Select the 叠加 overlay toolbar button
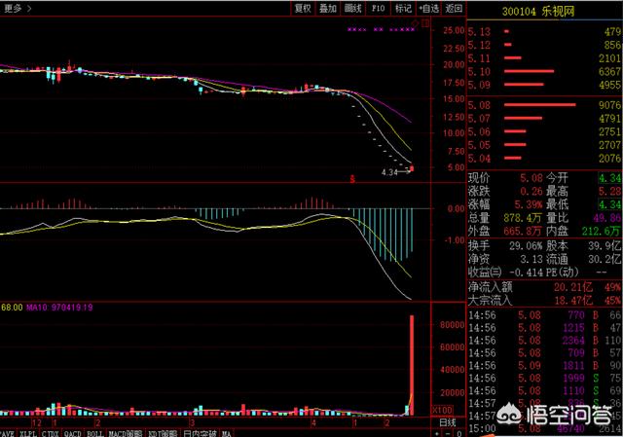Viewport: 623px width, 437px height. [328, 8]
